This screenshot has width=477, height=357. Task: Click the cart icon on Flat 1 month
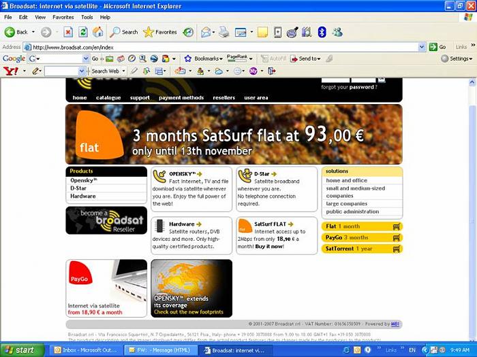click(x=396, y=226)
